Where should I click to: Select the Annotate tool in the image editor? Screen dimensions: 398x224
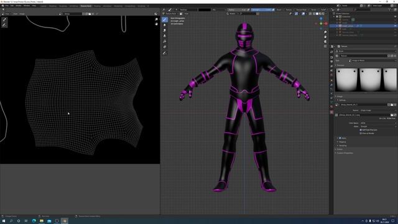click(4, 25)
